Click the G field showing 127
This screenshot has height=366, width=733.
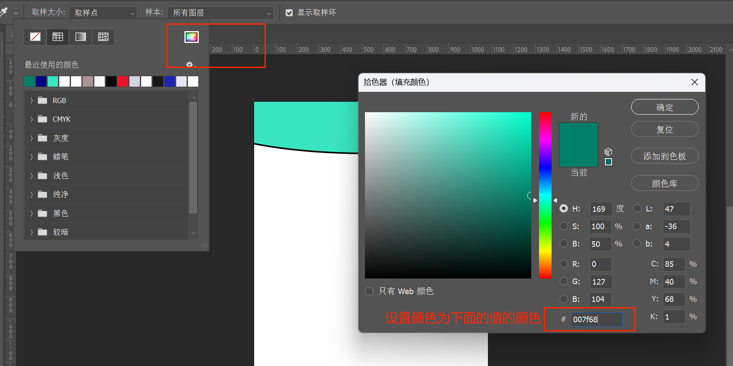pyautogui.click(x=601, y=282)
